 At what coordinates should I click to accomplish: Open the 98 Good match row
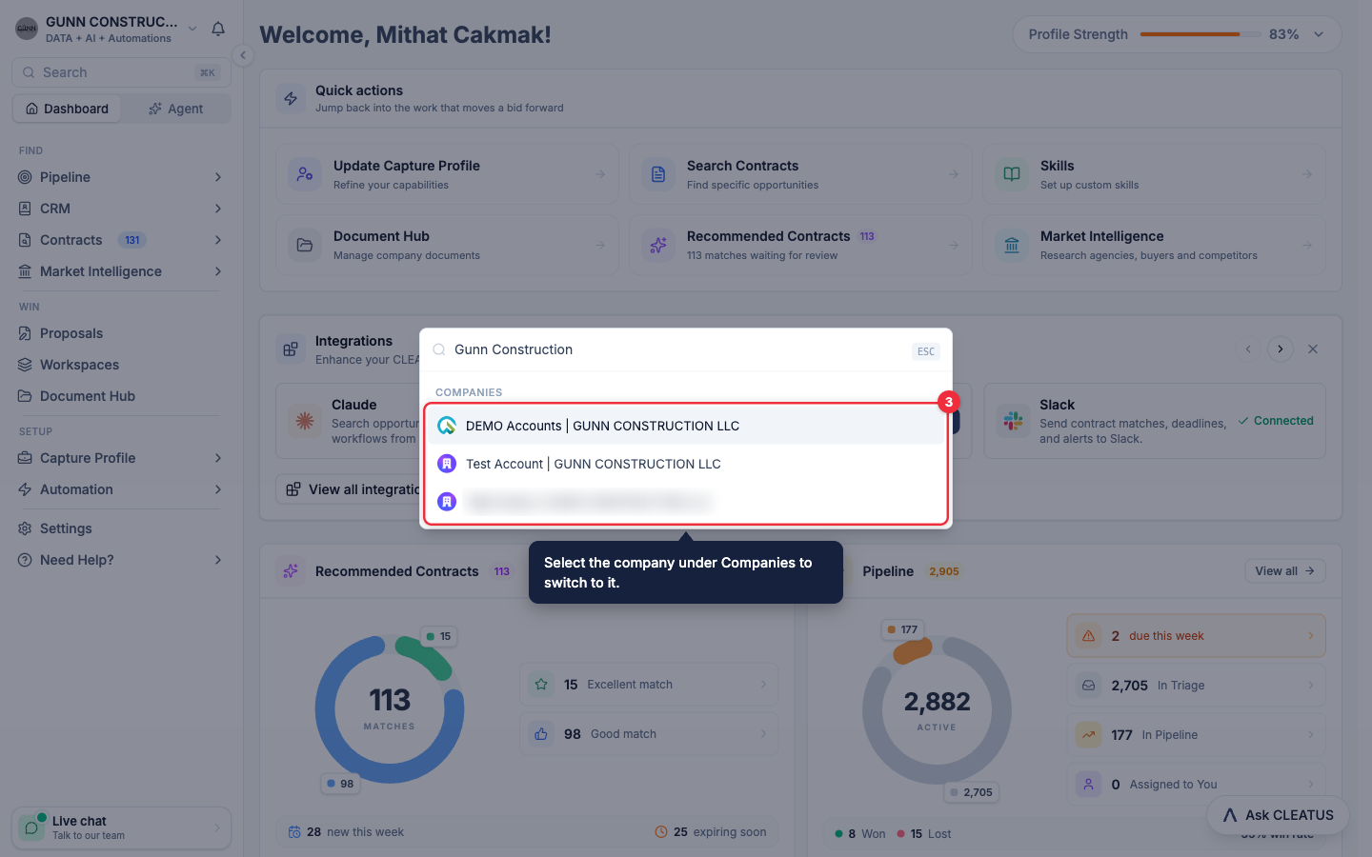(x=649, y=734)
